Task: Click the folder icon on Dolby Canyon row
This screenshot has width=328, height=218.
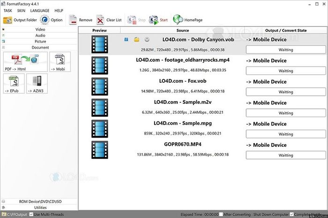Action: pyautogui.click(x=137, y=39)
